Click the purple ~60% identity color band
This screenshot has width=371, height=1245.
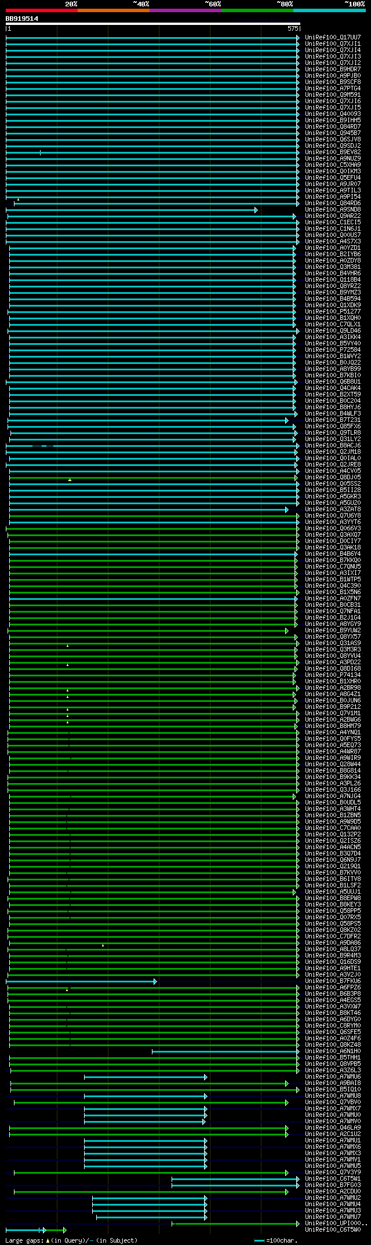pyautogui.click(x=185, y=10)
